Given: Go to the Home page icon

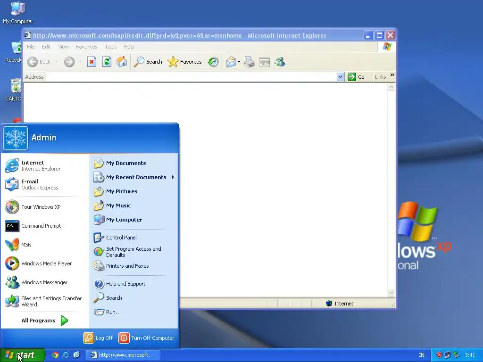Looking at the screenshot, I should 122,62.
